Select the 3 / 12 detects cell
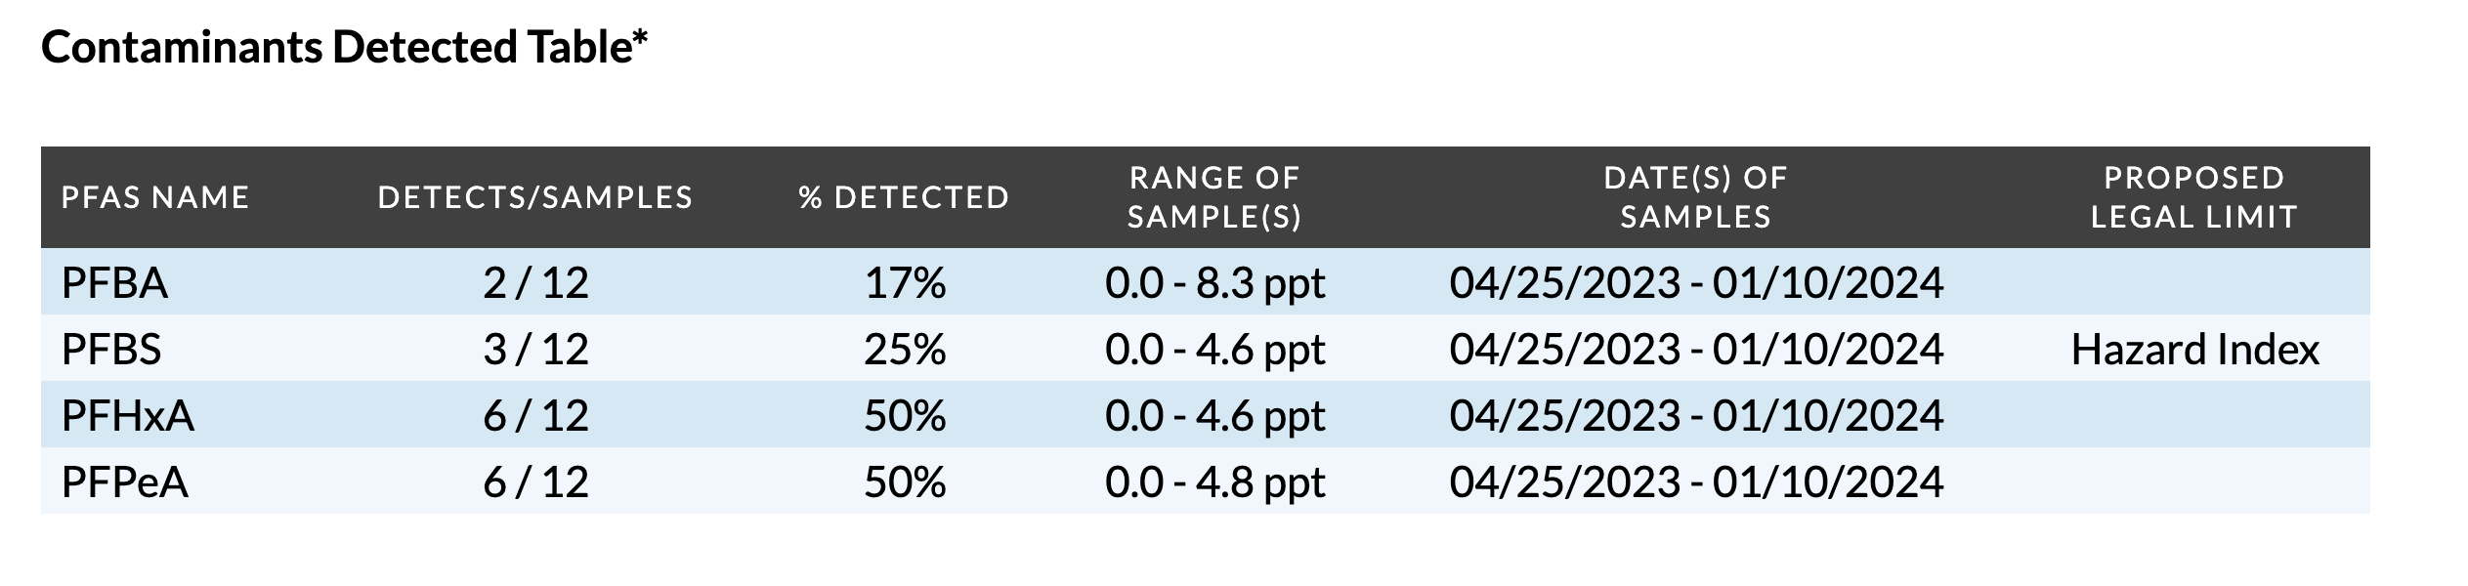The width and height of the screenshot is (2468, 586). pyautogui.click(x=535, y=350)
